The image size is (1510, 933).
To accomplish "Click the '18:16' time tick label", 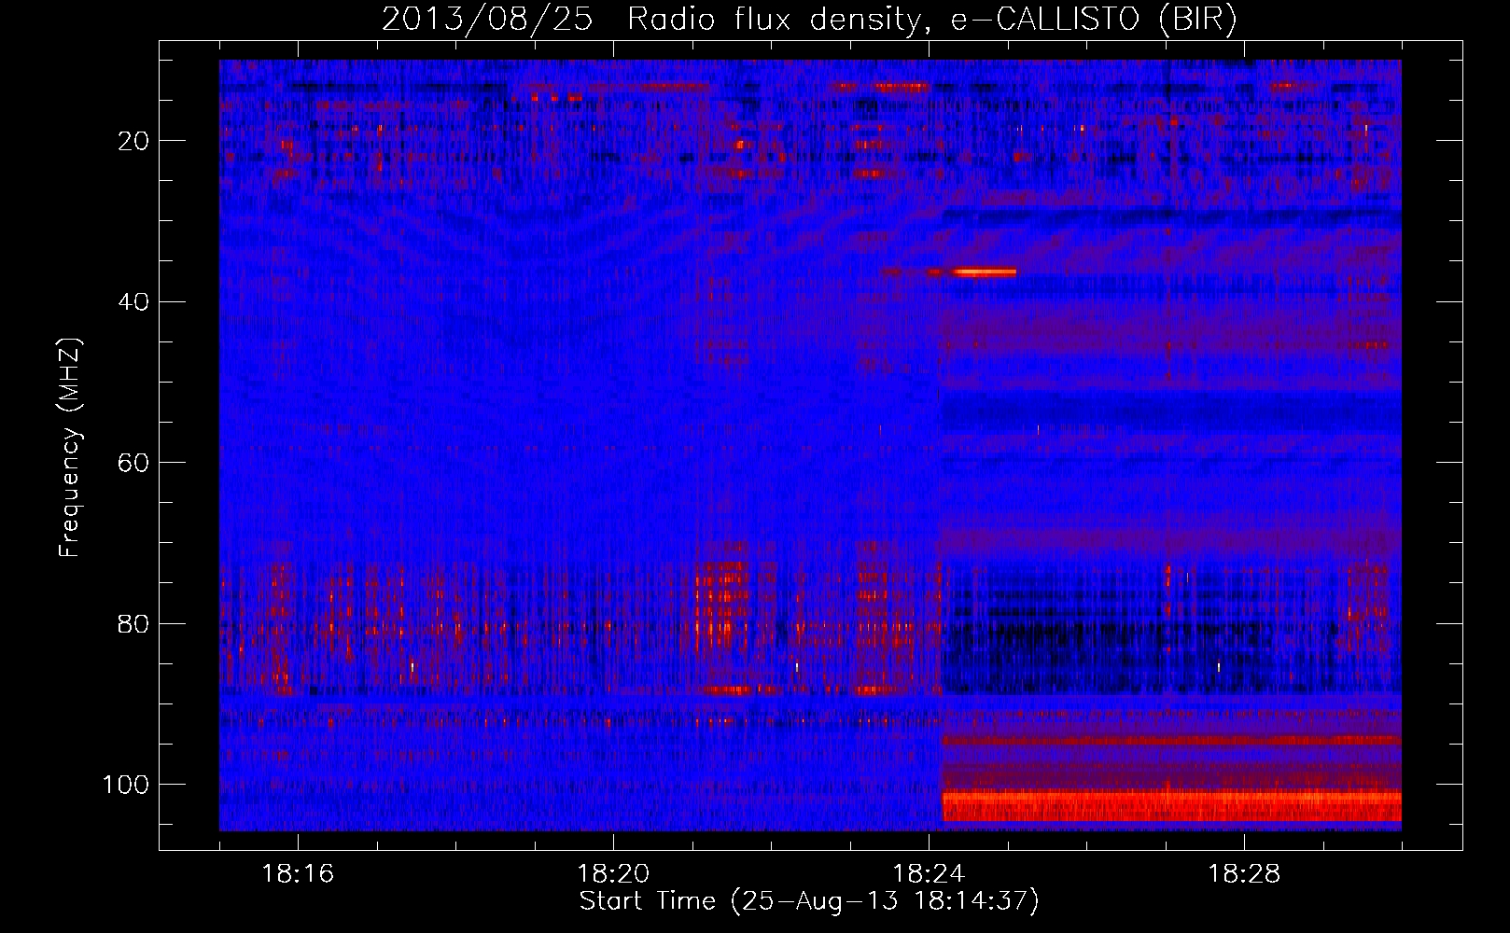I will click(299, 874).
